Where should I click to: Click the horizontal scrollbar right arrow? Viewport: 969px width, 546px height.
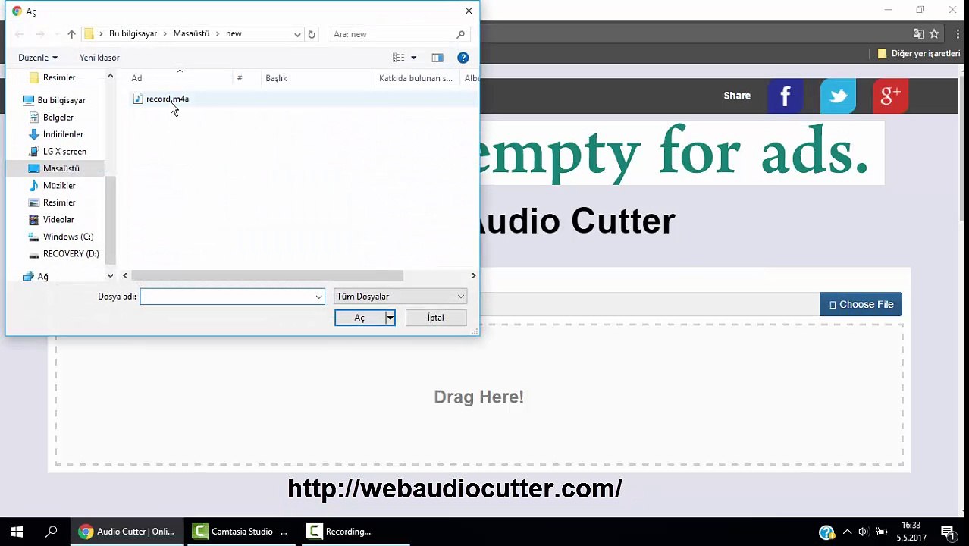tap(473, 276)
